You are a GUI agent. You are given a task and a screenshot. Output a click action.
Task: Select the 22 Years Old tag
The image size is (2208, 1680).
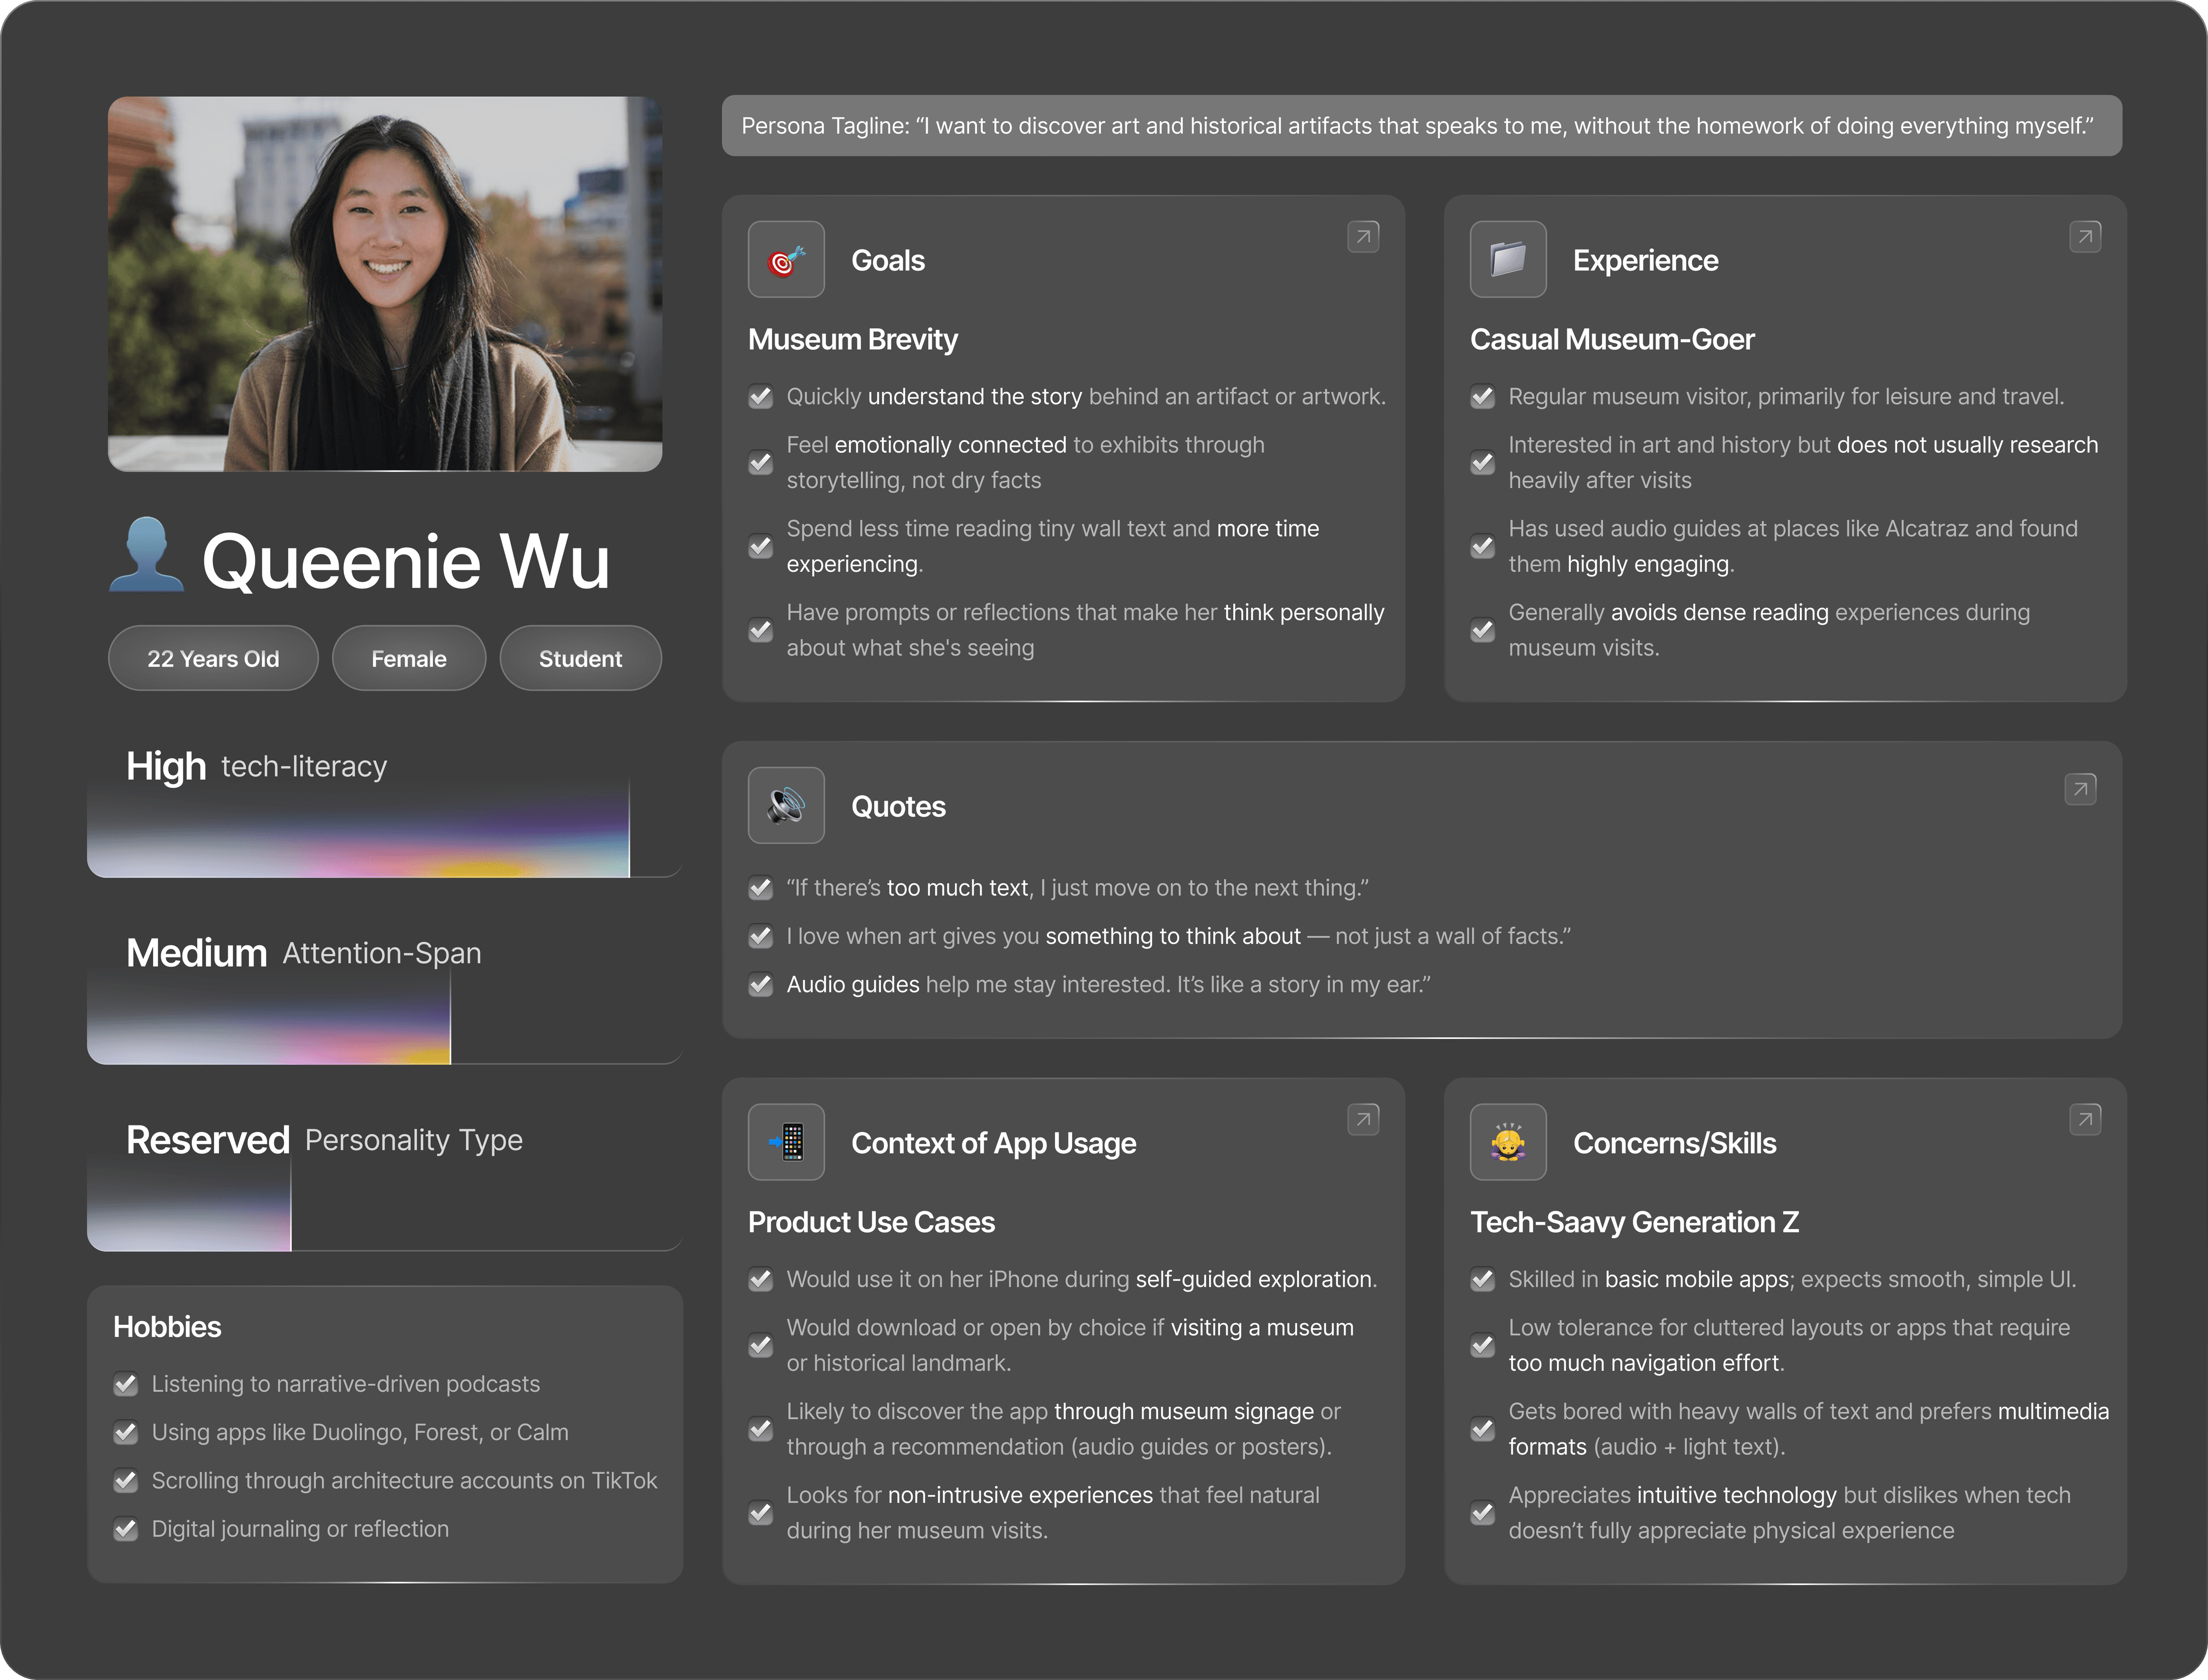213,659
